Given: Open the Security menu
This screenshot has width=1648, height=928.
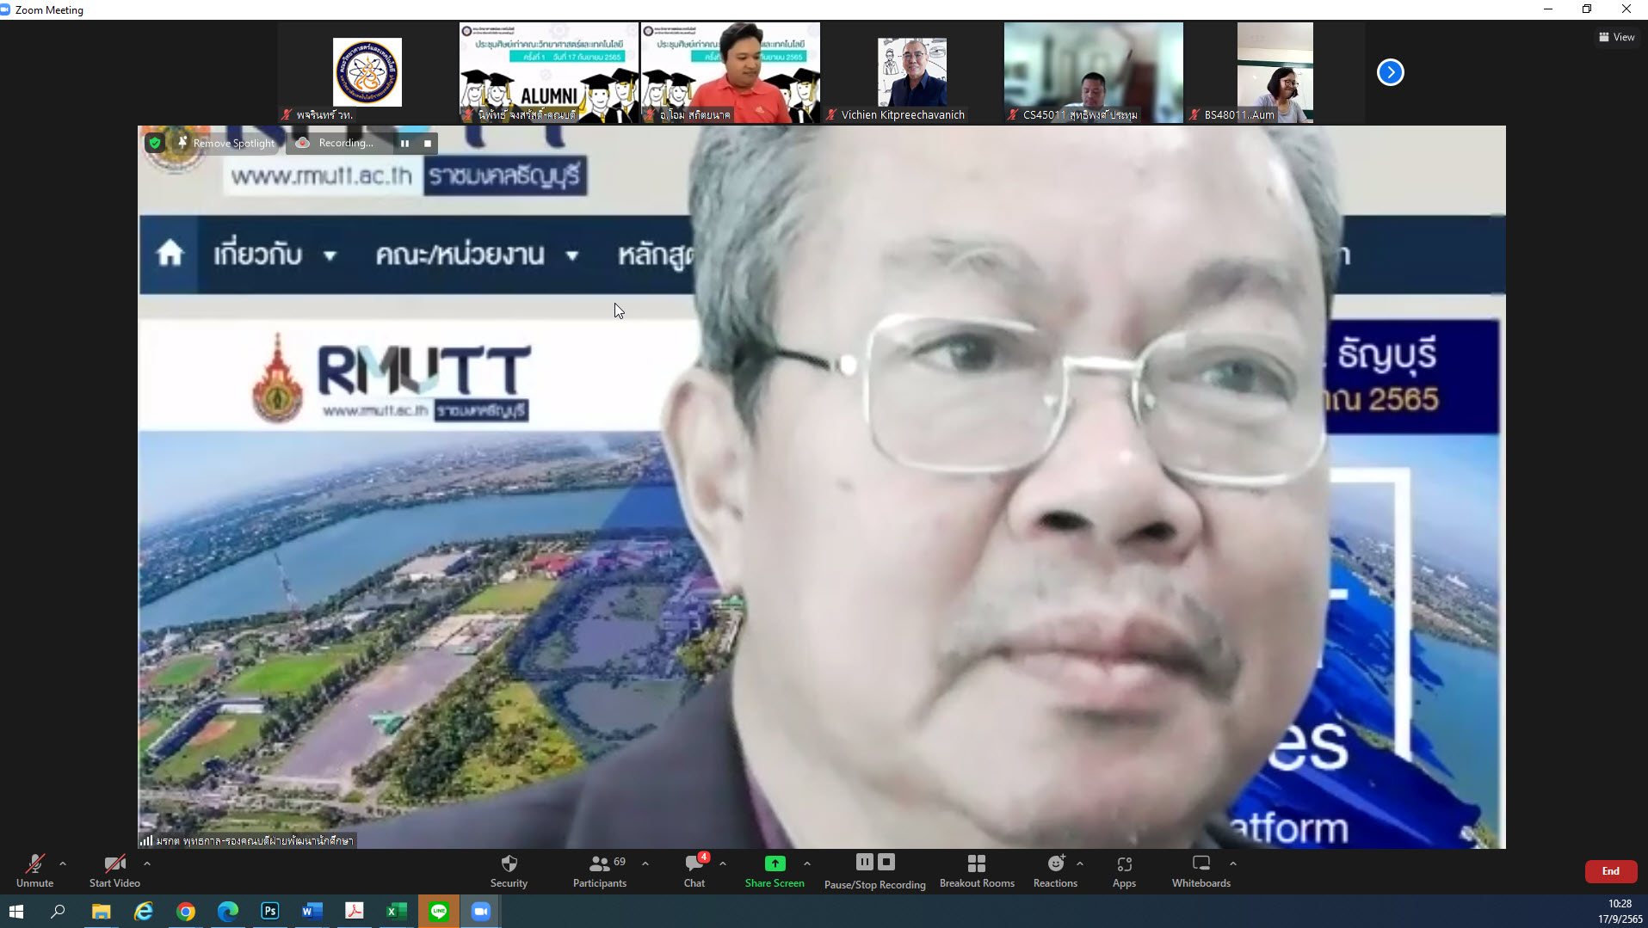Looking at the screenshot, I should click(509, 870).
